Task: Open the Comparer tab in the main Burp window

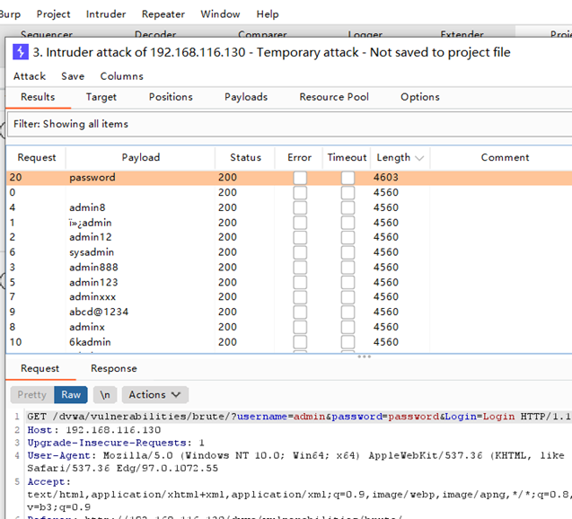Action: 262,34
